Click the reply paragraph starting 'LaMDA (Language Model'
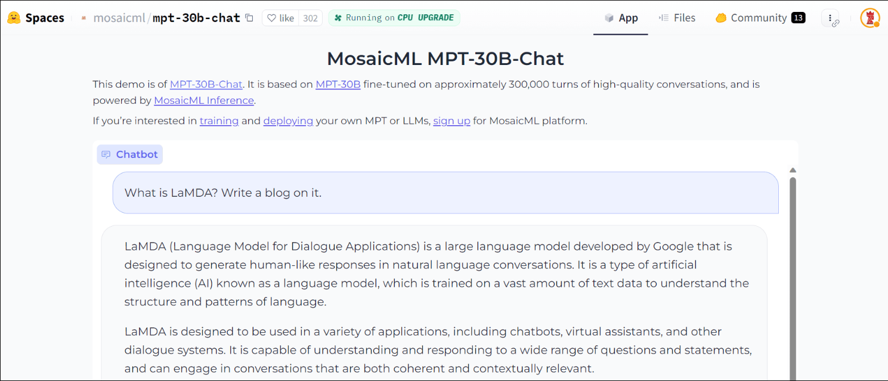The height and width of the screenshot is (381, 888). 437,274
